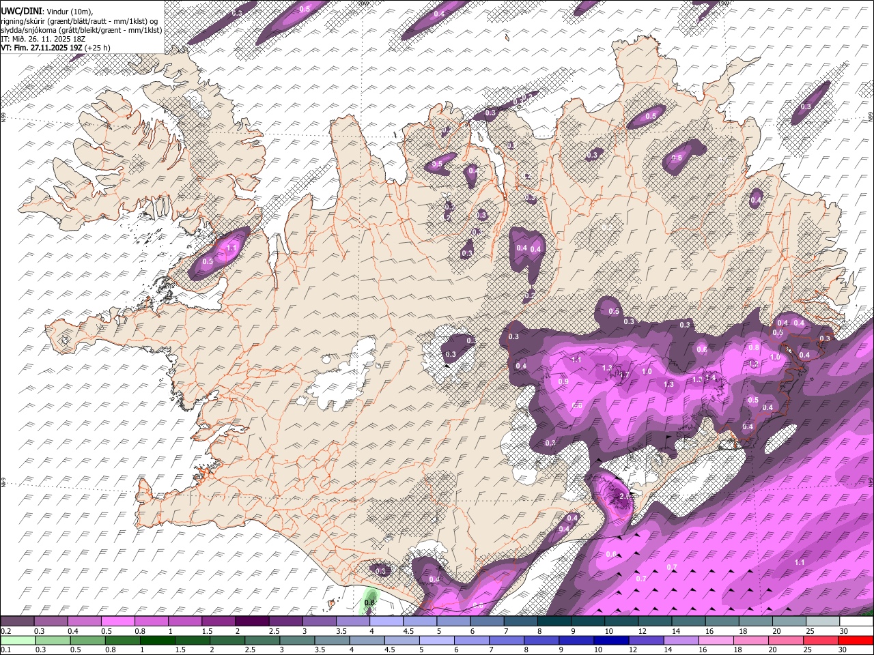Pick the bright pink 0.5 swatch in upper legend
This screenshot has width=874, height=655.
117,622
